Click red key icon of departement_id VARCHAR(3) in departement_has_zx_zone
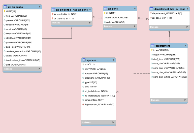 [x=151, y=13]
